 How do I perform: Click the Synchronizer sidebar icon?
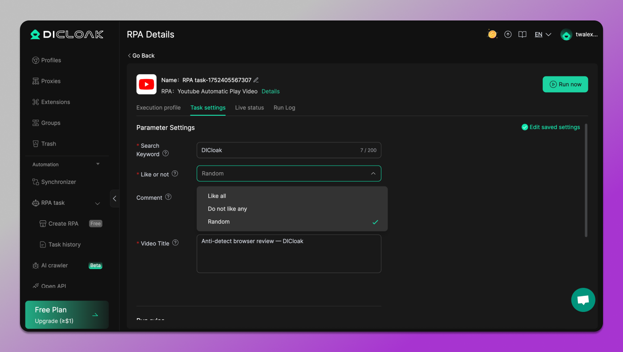pyautogui.click(x=36, y=182)
